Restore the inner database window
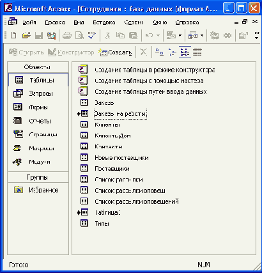This screenshot has width=262, height=273. point(245,22)
